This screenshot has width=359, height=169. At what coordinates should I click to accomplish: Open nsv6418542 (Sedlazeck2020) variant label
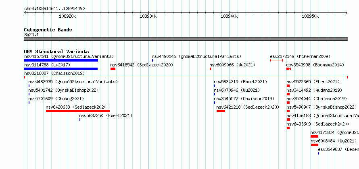[142, 65]
